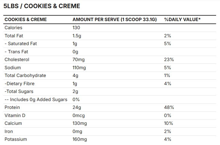Click the Total Carbohydrate label
The width and height of the screenshot is (220, 145).
point(25,76)
